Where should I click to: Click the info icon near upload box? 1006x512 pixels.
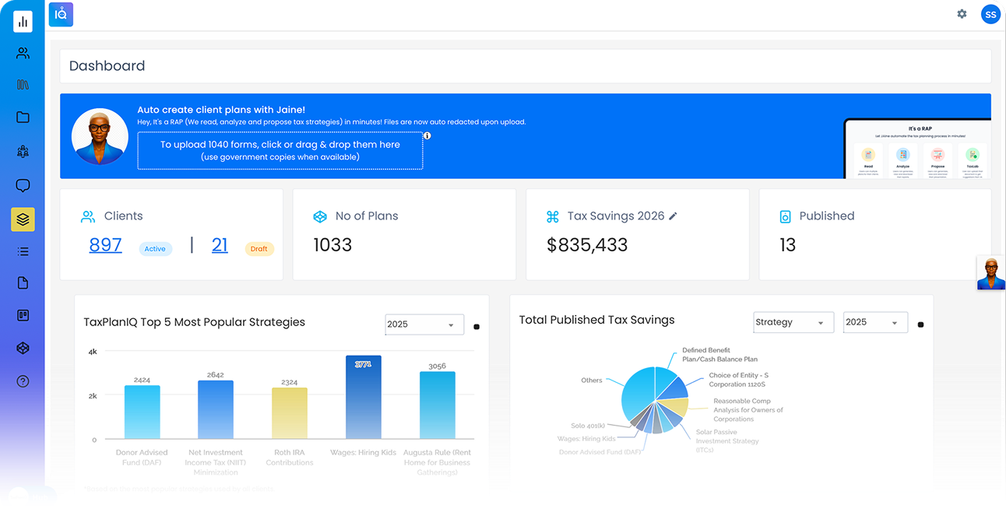coord(427,135)
